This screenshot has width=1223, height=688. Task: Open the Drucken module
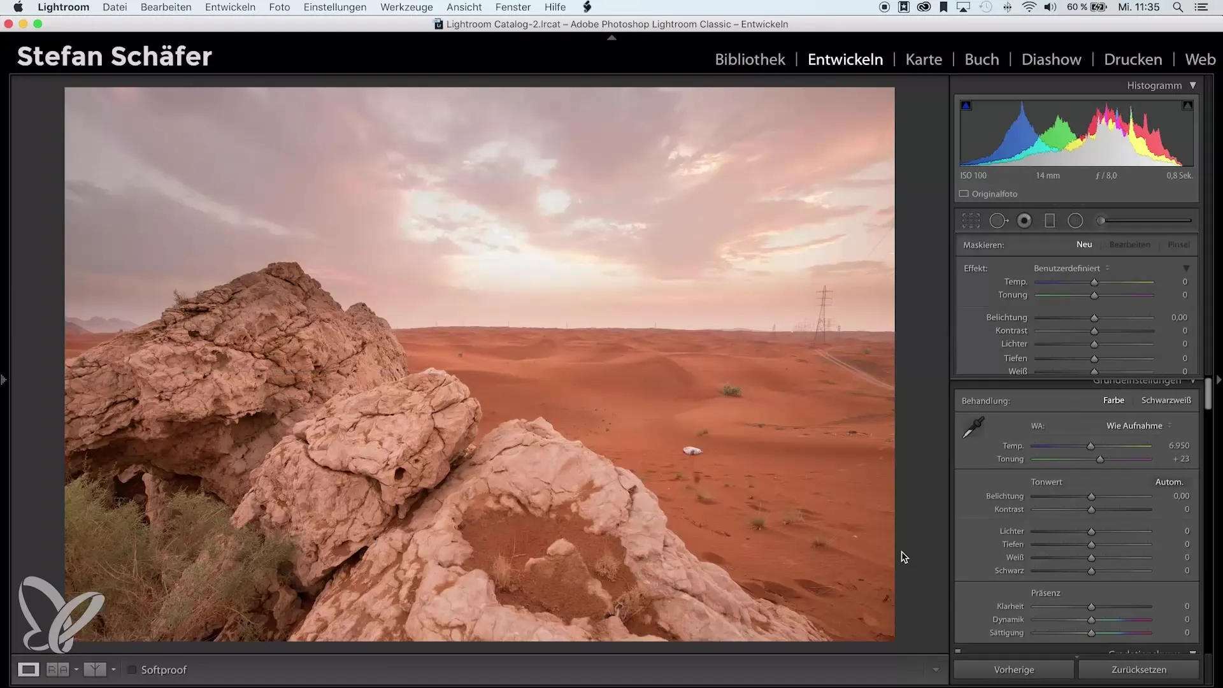(x=1133, y=59)
